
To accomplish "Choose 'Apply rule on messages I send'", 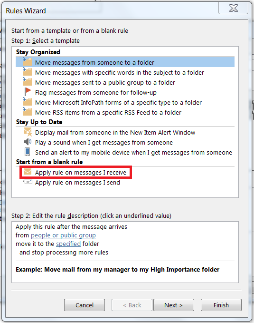I will pyautogui.click(x=77, y=183).
